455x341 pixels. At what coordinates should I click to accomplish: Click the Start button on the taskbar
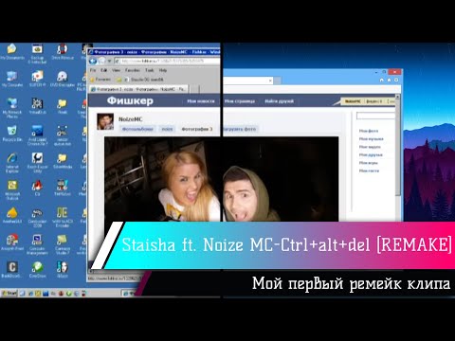click(9, 293)
